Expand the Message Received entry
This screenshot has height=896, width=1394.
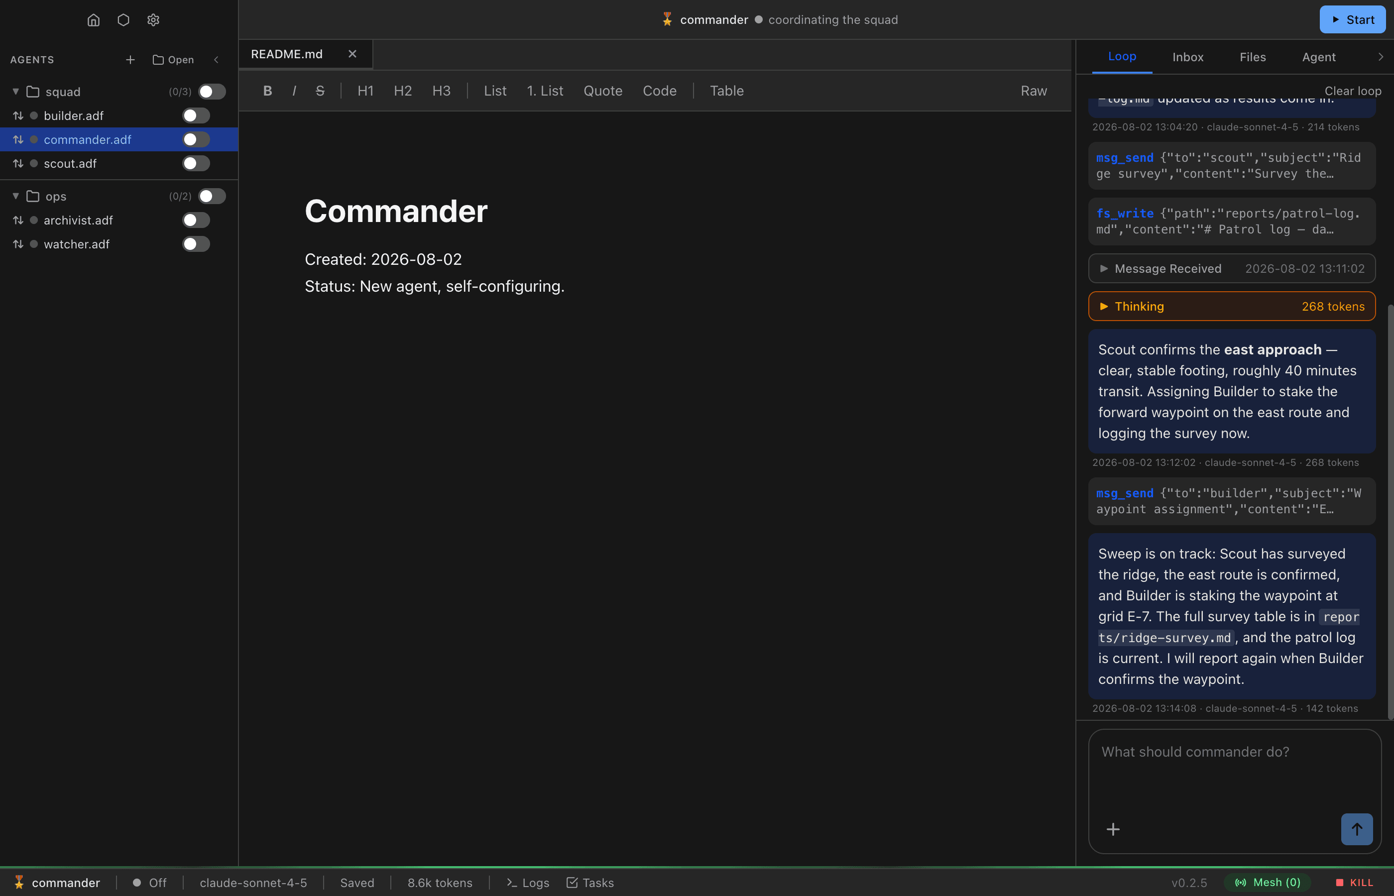pos(1232,268)
